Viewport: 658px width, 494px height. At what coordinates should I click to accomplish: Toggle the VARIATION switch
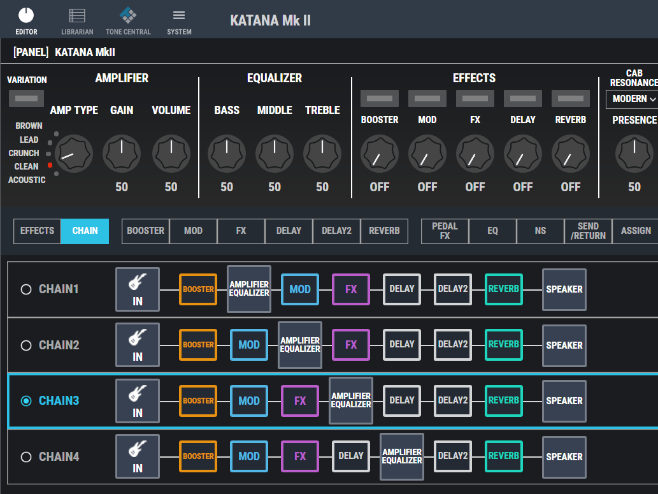27,98
